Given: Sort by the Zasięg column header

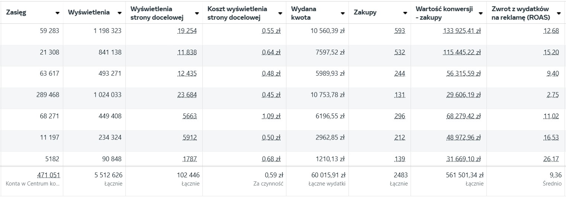Looking at the screenshot, I should [x=16, y=12].
